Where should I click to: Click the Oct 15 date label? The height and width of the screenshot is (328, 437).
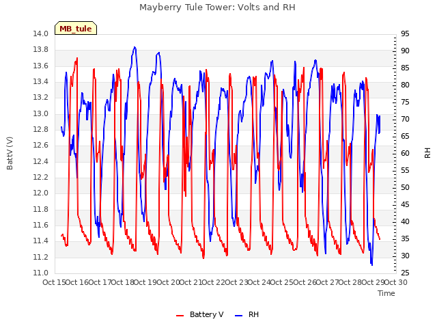point(55,282)
